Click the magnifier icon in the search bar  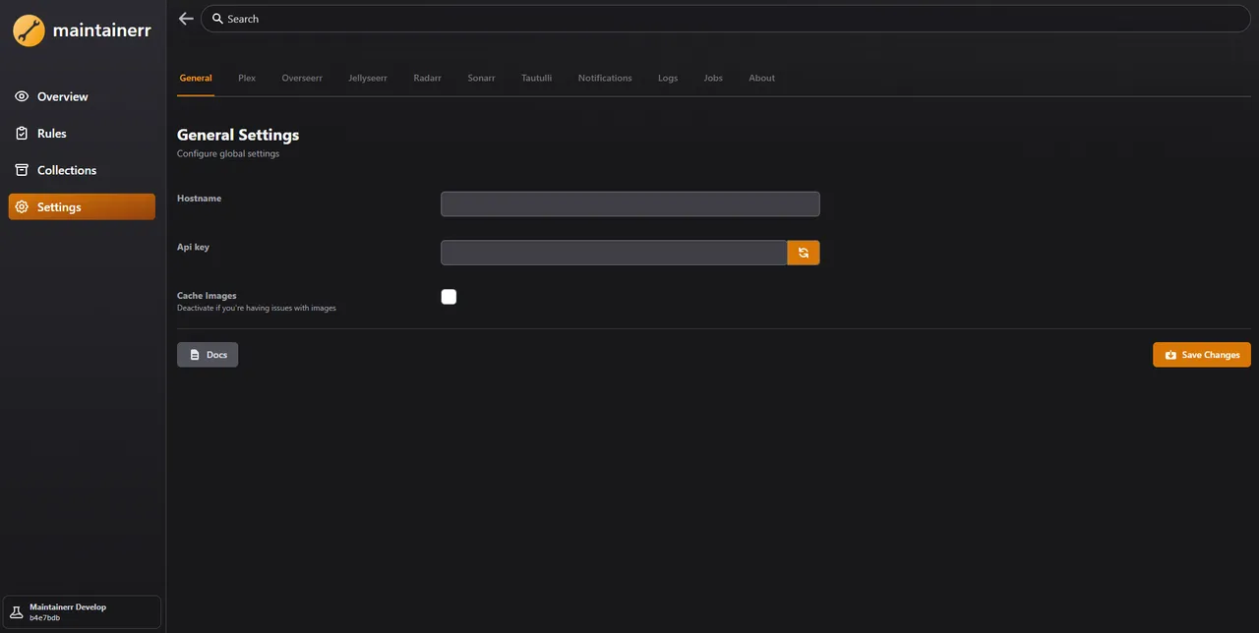(x=217, y=18)
